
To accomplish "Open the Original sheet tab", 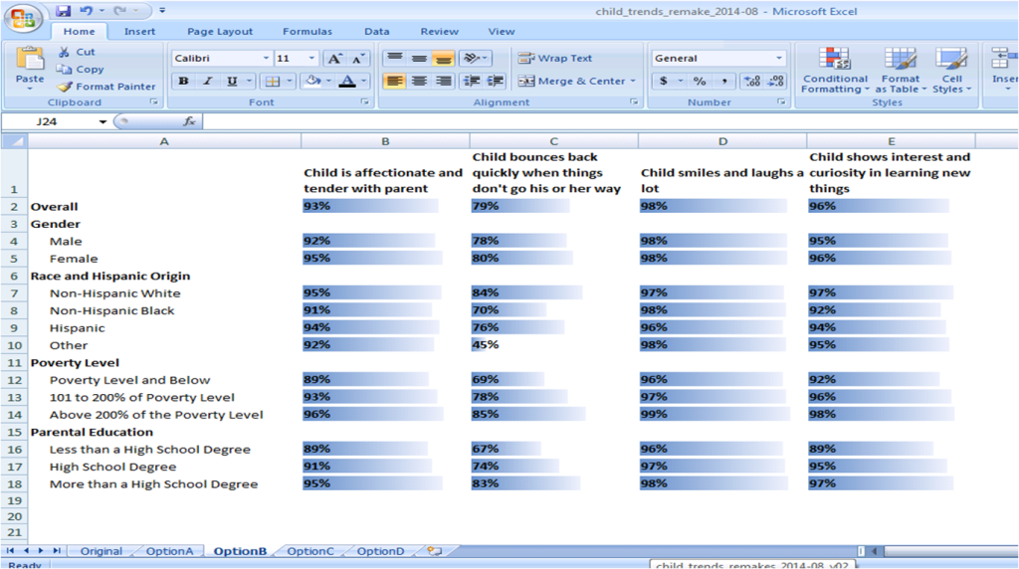I will coord(102,551).
